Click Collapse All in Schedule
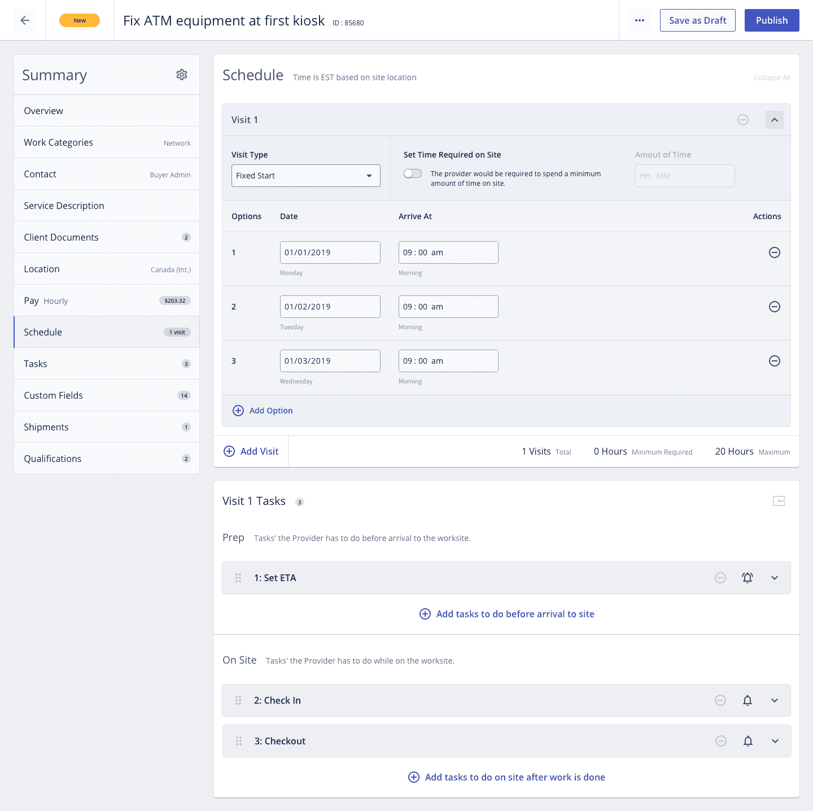This screenshot has height=811, width=813. tap(772, 78)
